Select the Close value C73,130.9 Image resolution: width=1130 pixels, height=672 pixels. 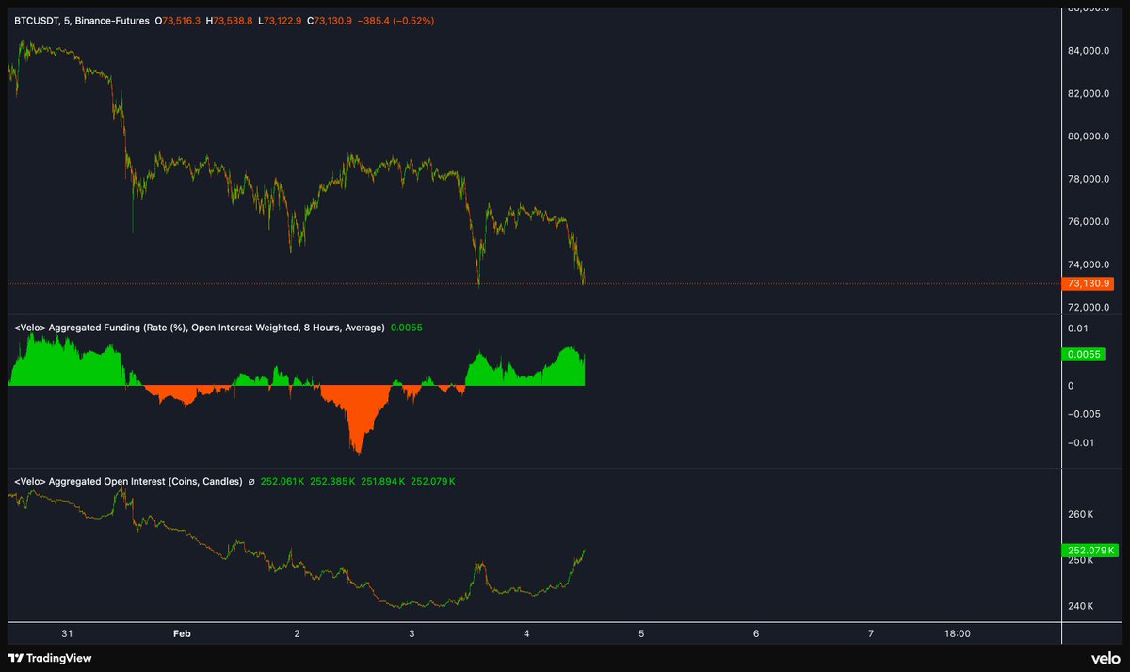pos(331,20)
